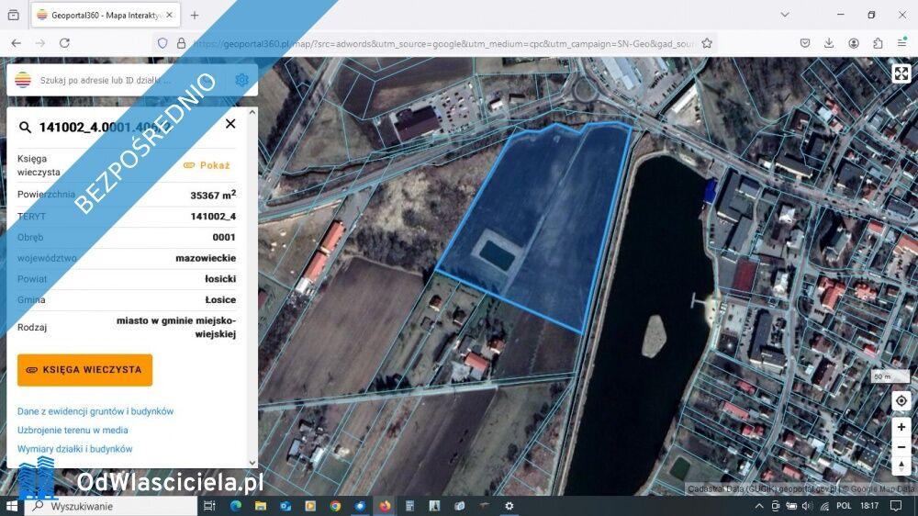918x516 pixels.
Task: Reset map north compass arrow
Action: point(901,466)
